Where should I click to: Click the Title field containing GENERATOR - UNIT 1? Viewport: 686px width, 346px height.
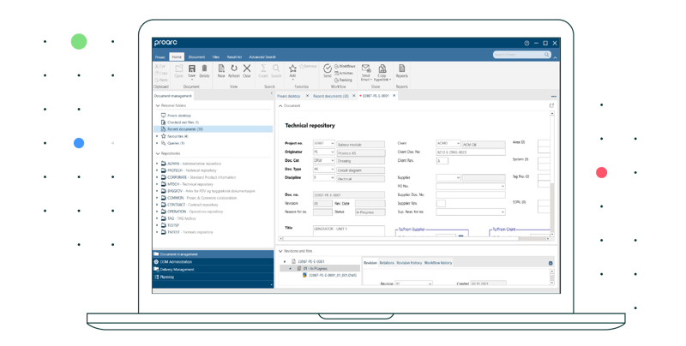[349, 230]
